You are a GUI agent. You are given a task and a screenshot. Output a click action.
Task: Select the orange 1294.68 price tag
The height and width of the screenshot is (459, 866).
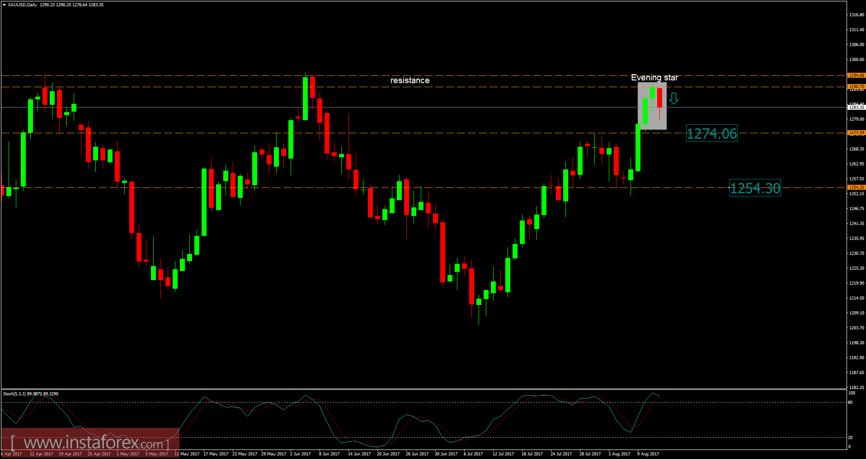pyautogui.click(x=856, y=76)
